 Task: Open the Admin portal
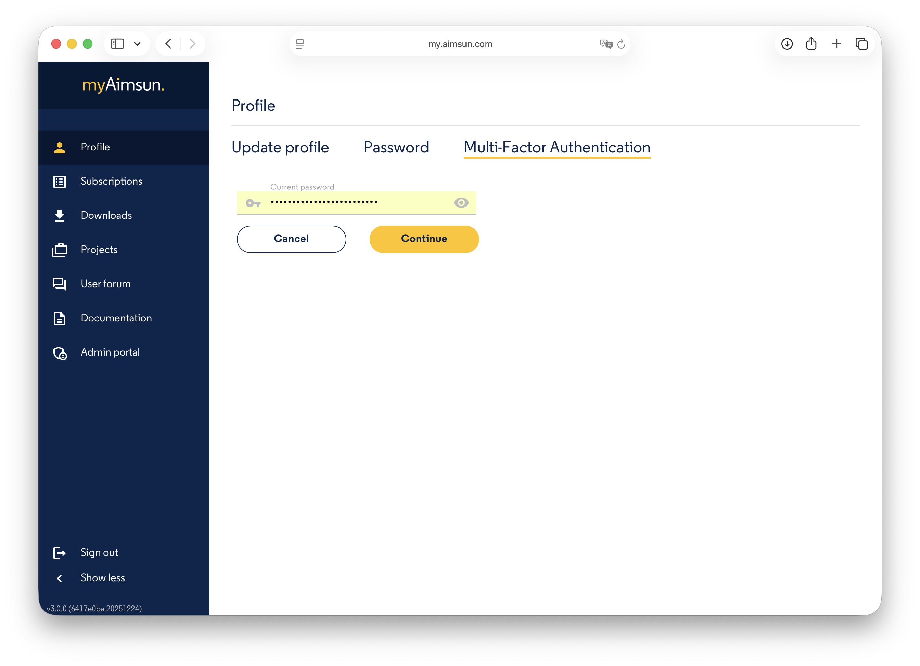(110, 352)
